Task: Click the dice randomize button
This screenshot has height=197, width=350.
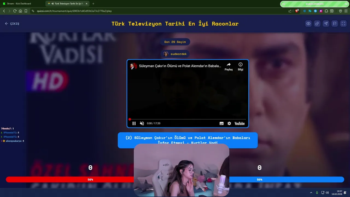Action: click(317, 24)
